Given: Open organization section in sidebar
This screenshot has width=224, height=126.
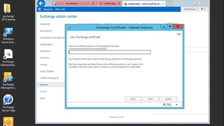Looking at the screenshot, I should coord(47,44).
